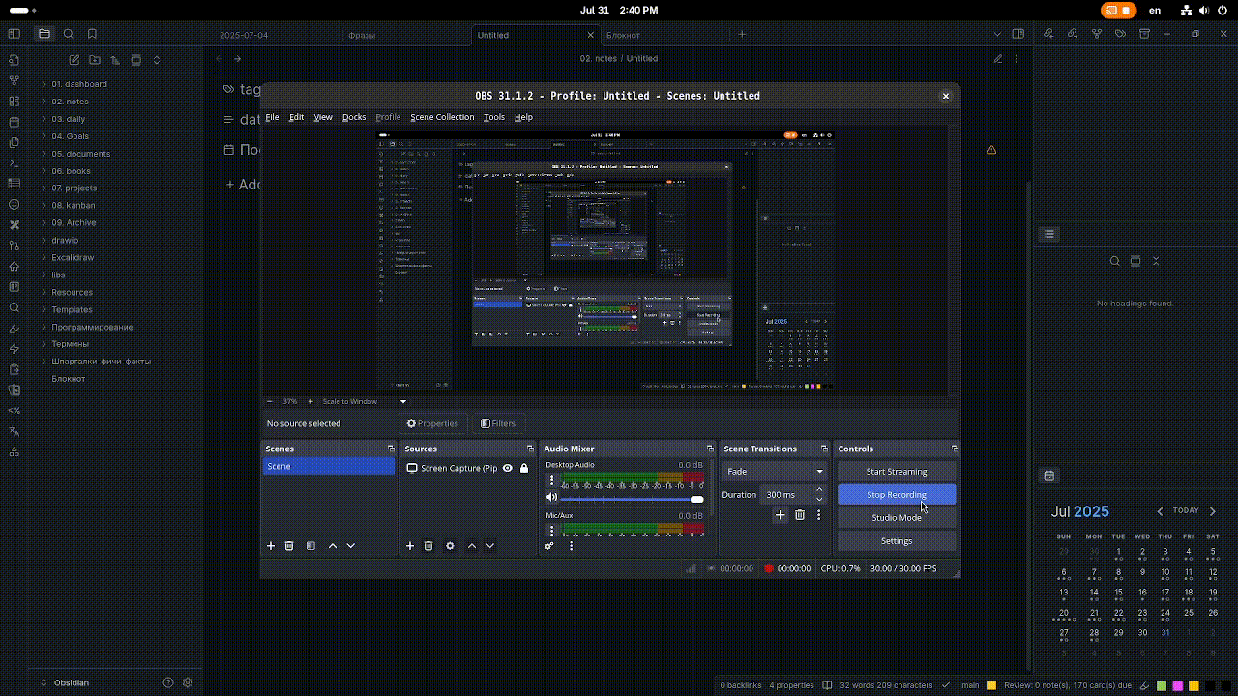
Task: Jump to TODAY in the calendar
Action: point(1186,510)
